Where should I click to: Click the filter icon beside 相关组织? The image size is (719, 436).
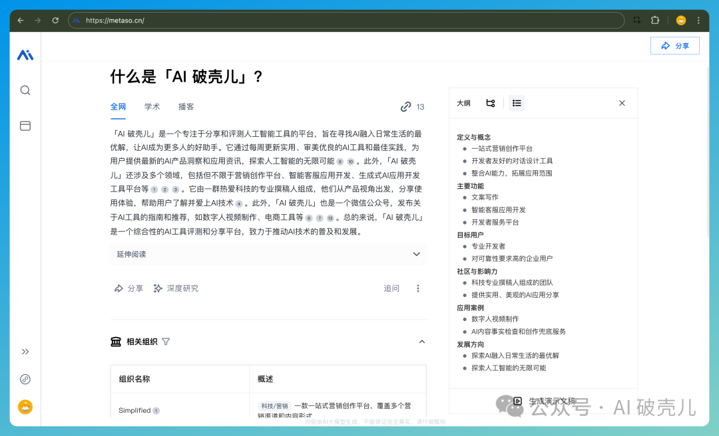(x=166, y=342)
